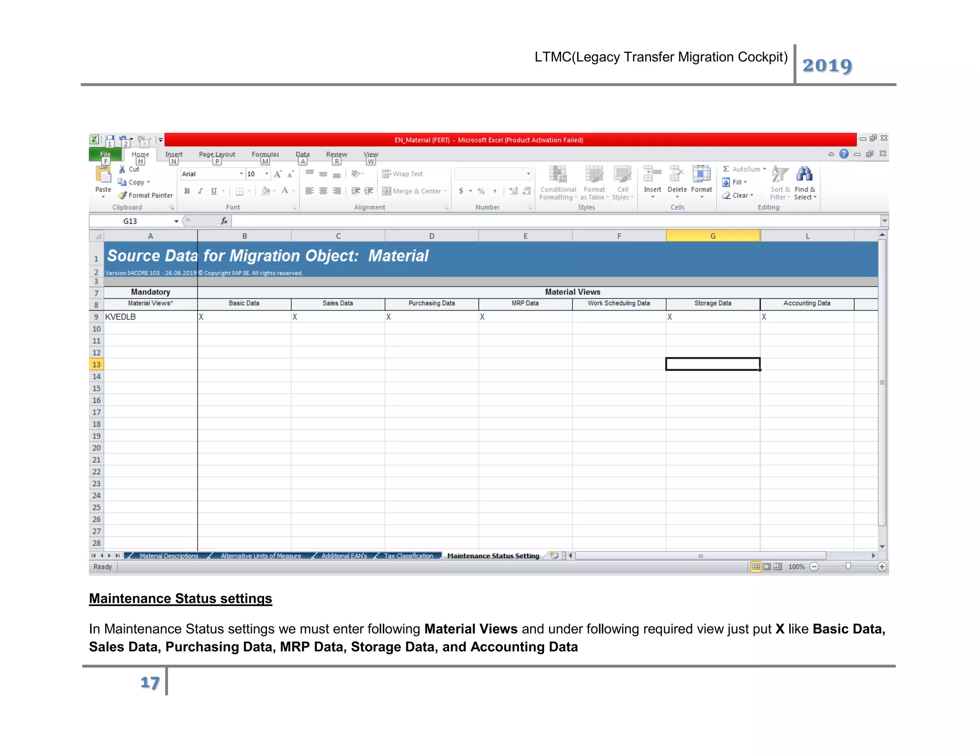Open Conditional Formatting in the Styles group
Screen dimensions: 978x756
558,176
